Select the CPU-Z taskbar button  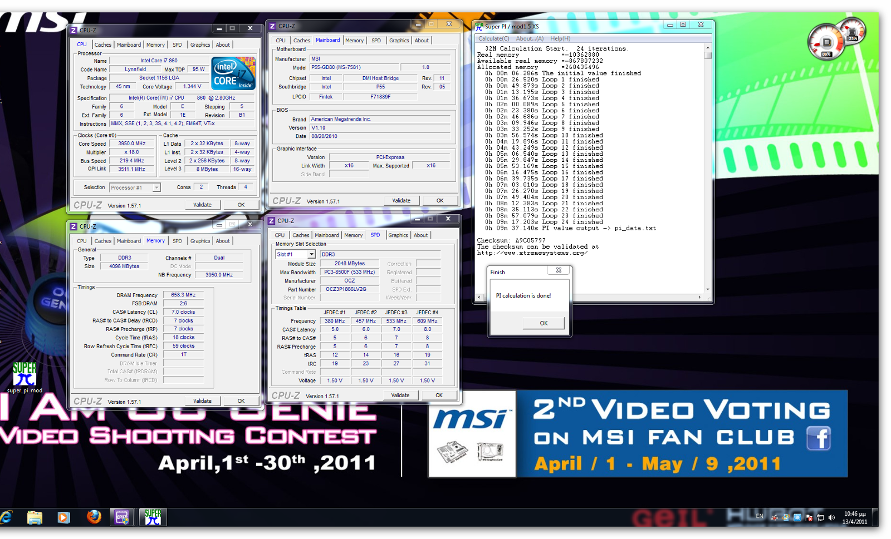pyautogui.click(x=122, y=517)
